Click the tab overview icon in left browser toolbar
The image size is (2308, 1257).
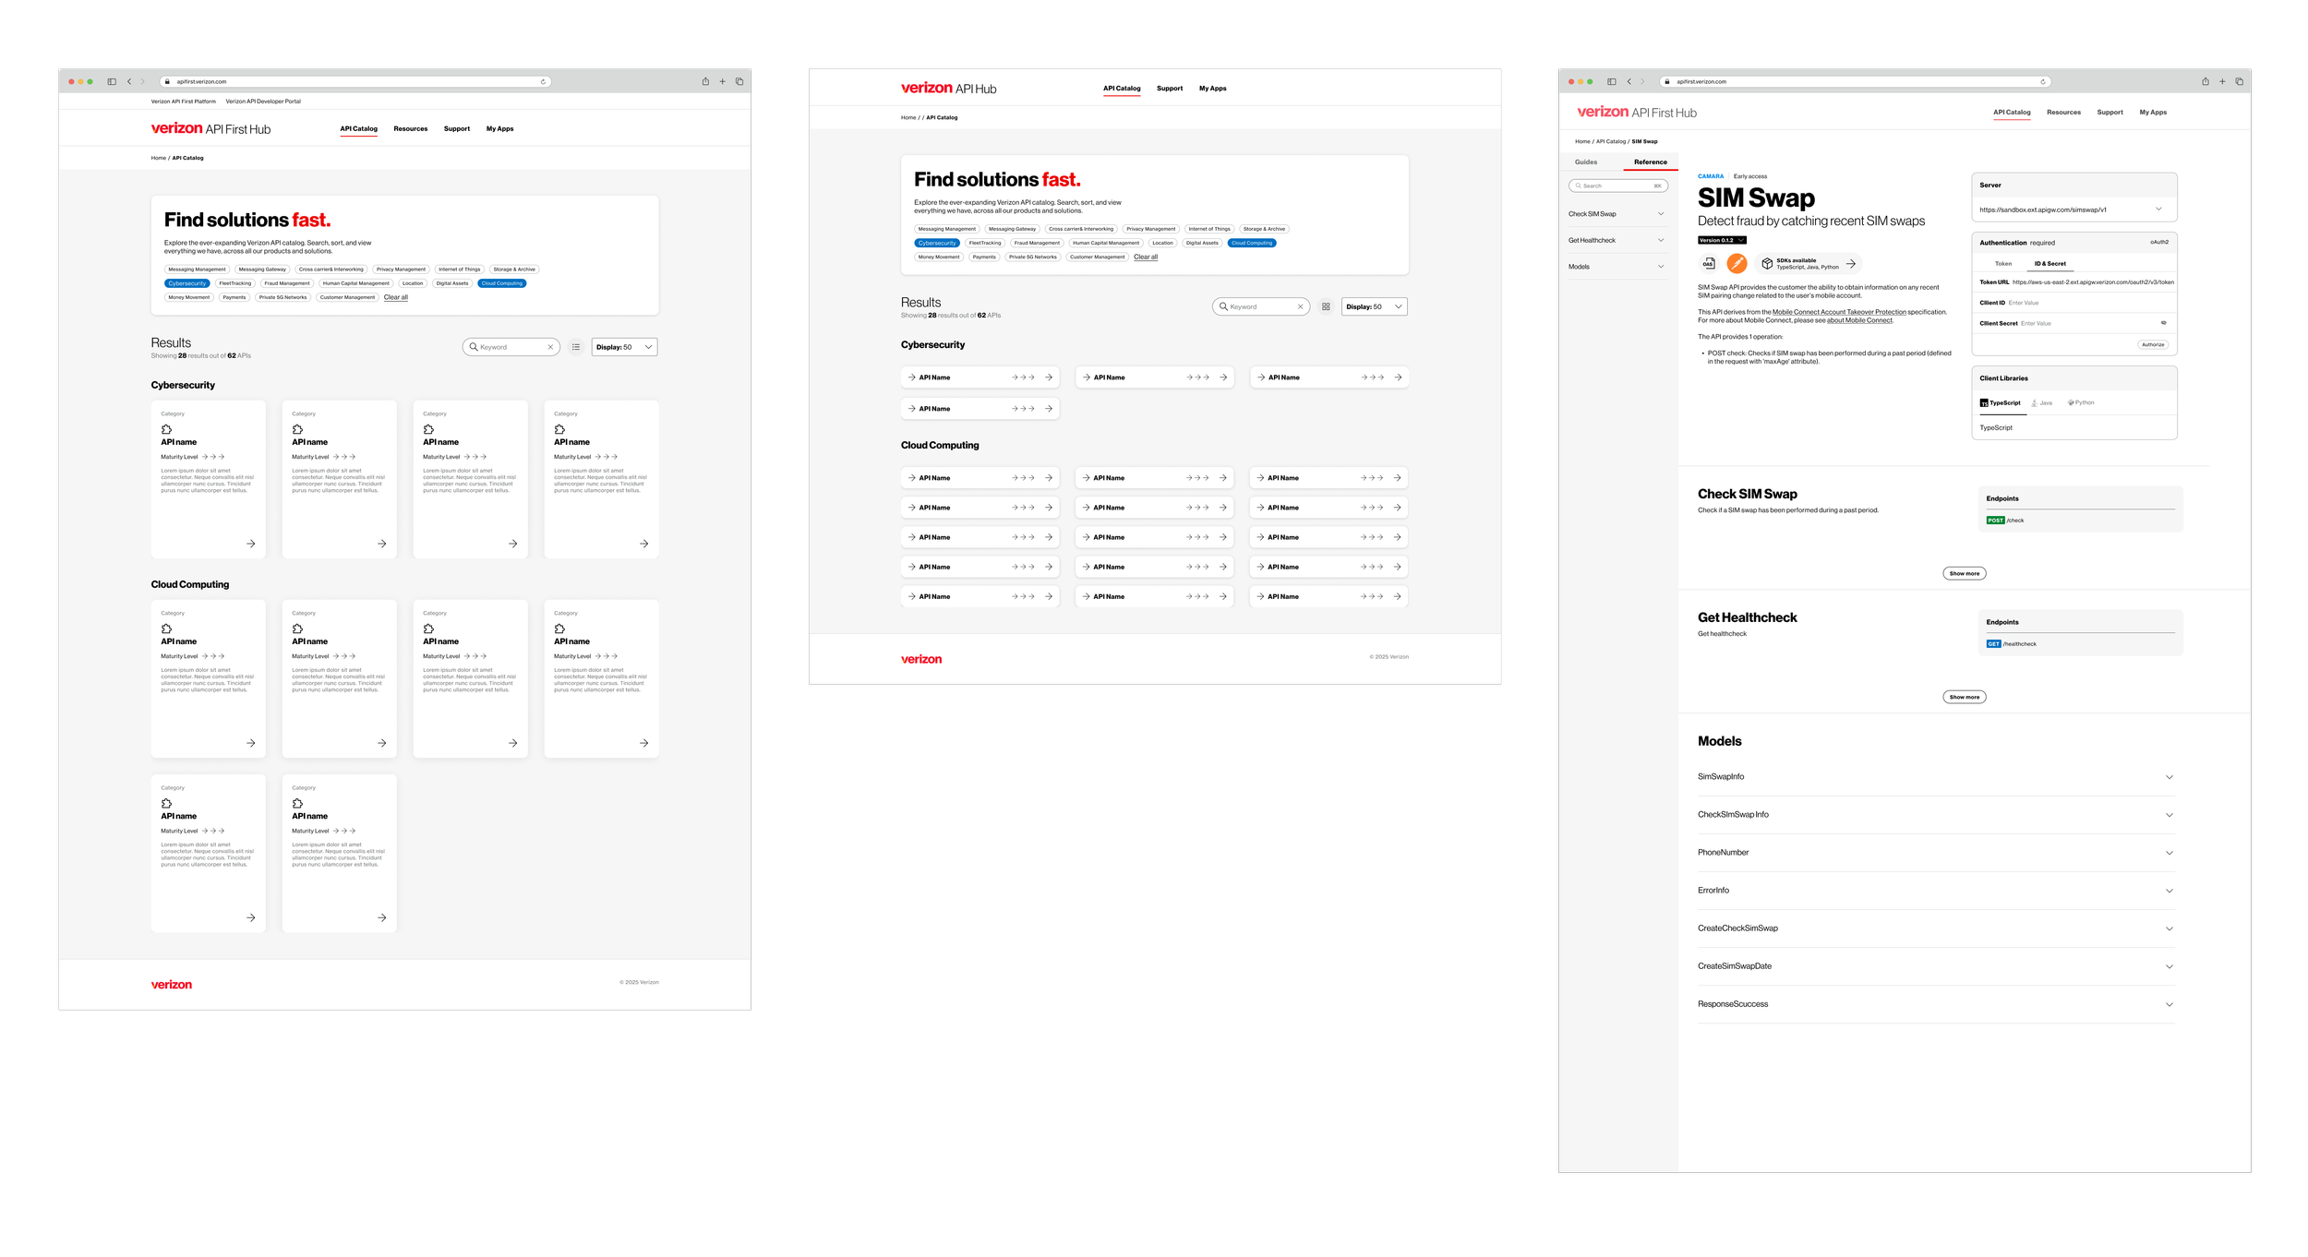tap(739, 81)
